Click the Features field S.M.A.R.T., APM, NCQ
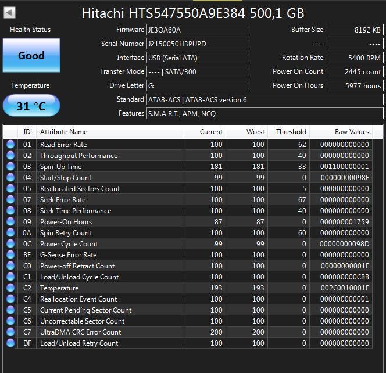The height and width of the screenshot is (373, 386). [265, 113]
